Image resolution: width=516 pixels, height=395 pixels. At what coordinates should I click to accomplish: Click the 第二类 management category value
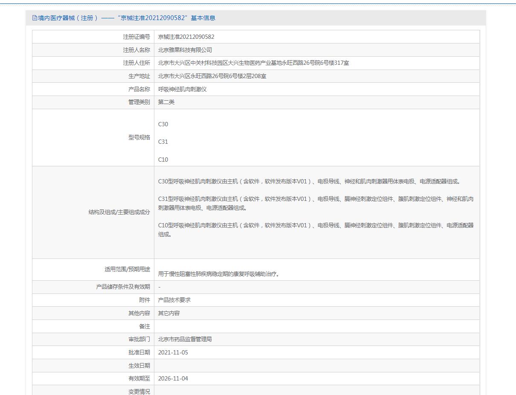166,102
